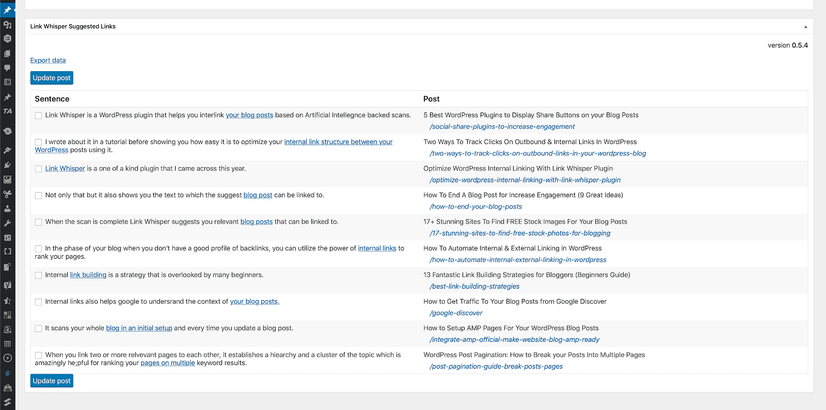Tick checkbox for 'Internal link building' sentence
This screenshot has height=410, width=826.
(x=38, y=275)
